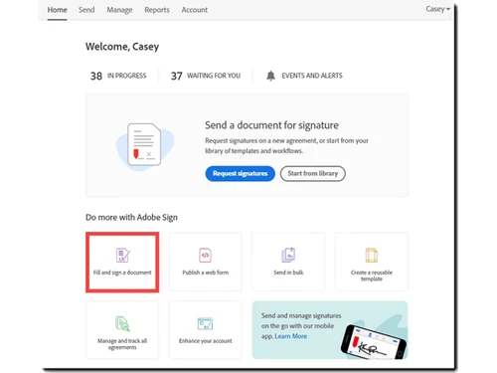The width and height of the screenshot is (497, 373).
Task: Click the document signature illustration
Action: point(145,146)
